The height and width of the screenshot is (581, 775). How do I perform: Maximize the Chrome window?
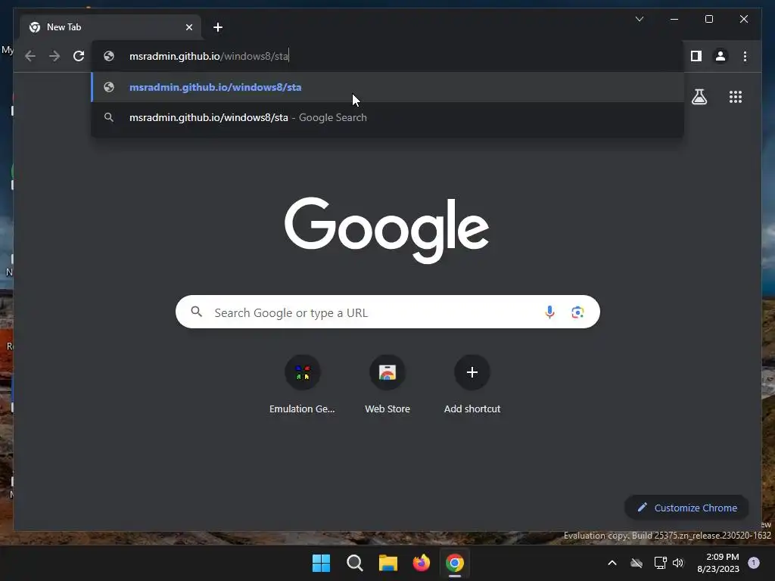click(708, 19)
